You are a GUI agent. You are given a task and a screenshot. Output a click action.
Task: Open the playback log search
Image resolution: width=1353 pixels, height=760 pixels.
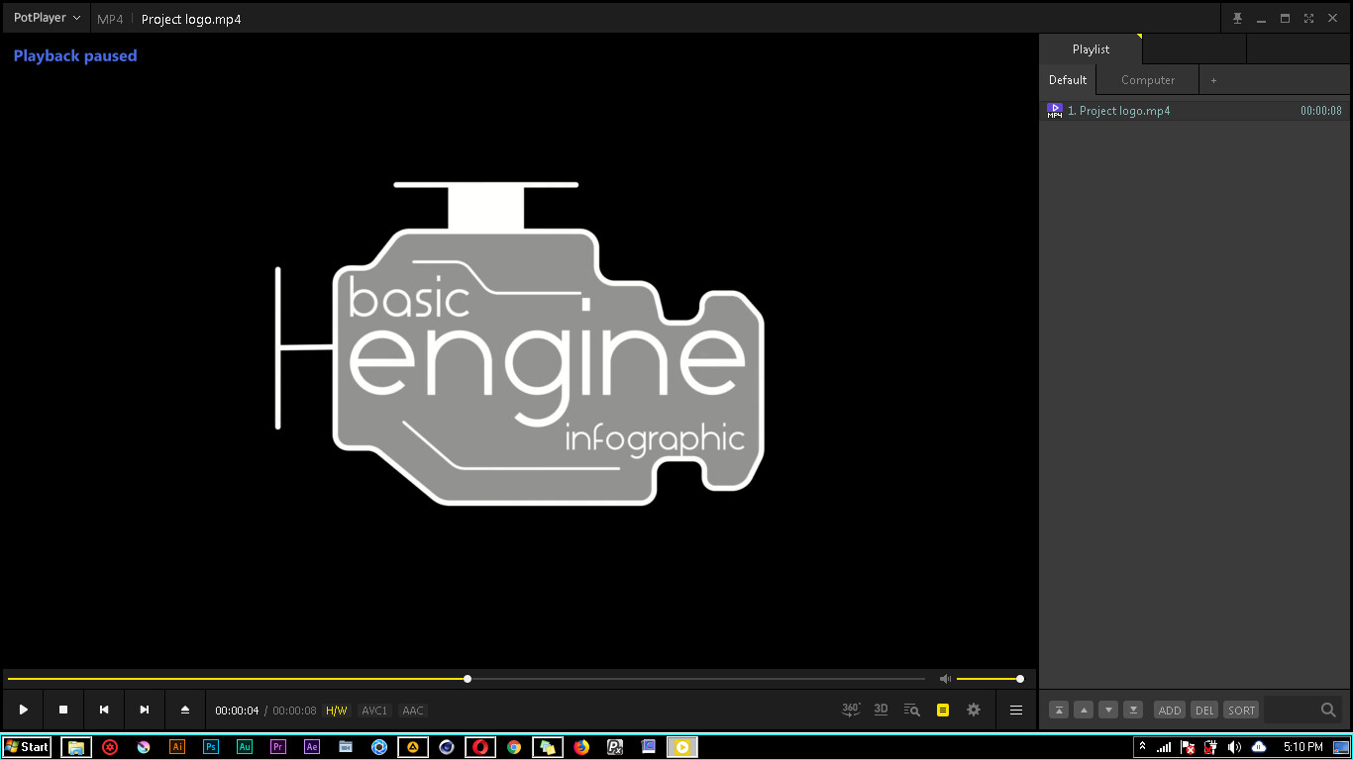click(911, 710)
